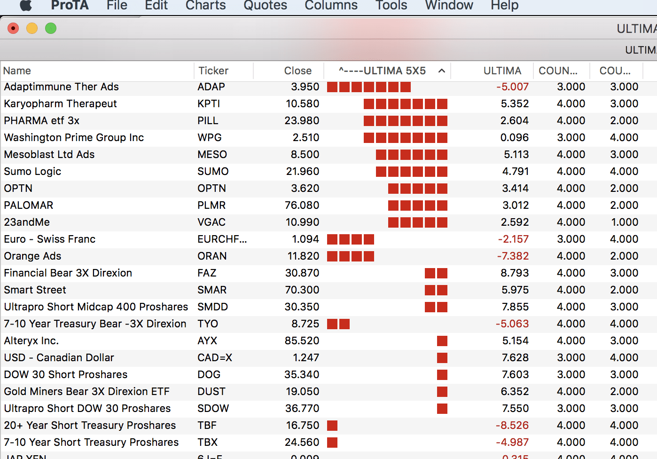Sort by the second COU... column header
The width and height of the screenshot is (657, 459).
click(616, 71)
